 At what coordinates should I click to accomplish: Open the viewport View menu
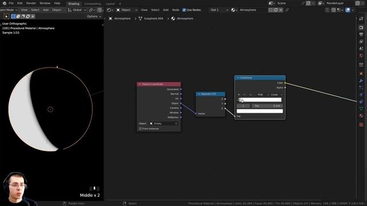[24, 10]
